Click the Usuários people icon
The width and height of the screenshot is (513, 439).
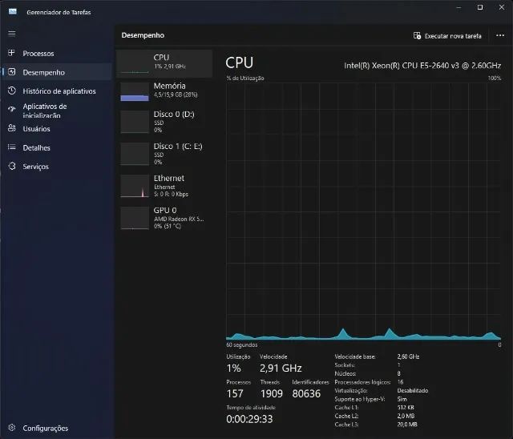pyautogui.click(x=12, y=128)
